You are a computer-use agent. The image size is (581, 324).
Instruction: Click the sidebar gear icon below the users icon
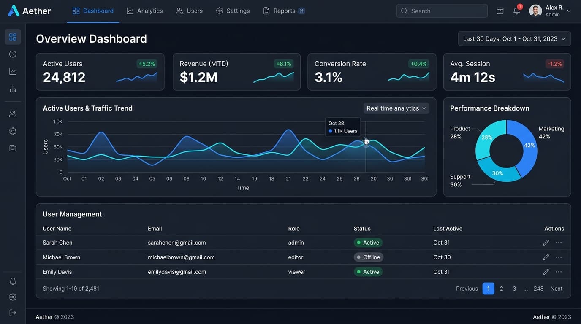13,131
